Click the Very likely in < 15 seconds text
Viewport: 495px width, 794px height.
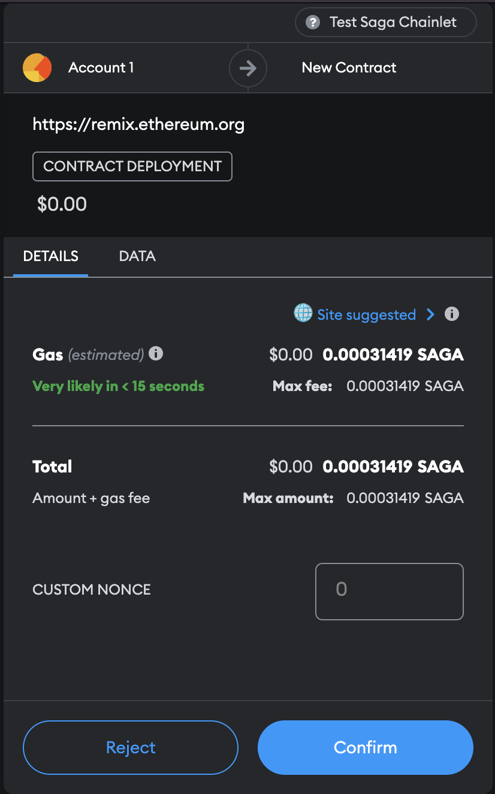pos(118,386)
